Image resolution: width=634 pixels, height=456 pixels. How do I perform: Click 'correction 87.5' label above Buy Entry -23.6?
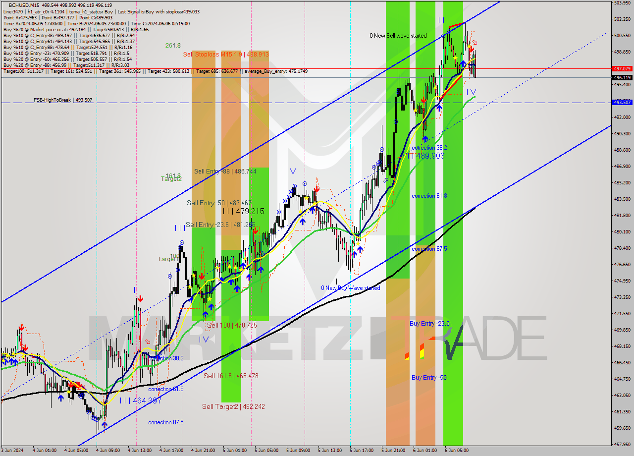(429, 249)
